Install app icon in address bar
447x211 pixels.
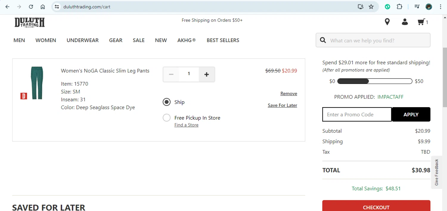coord(361,7)
